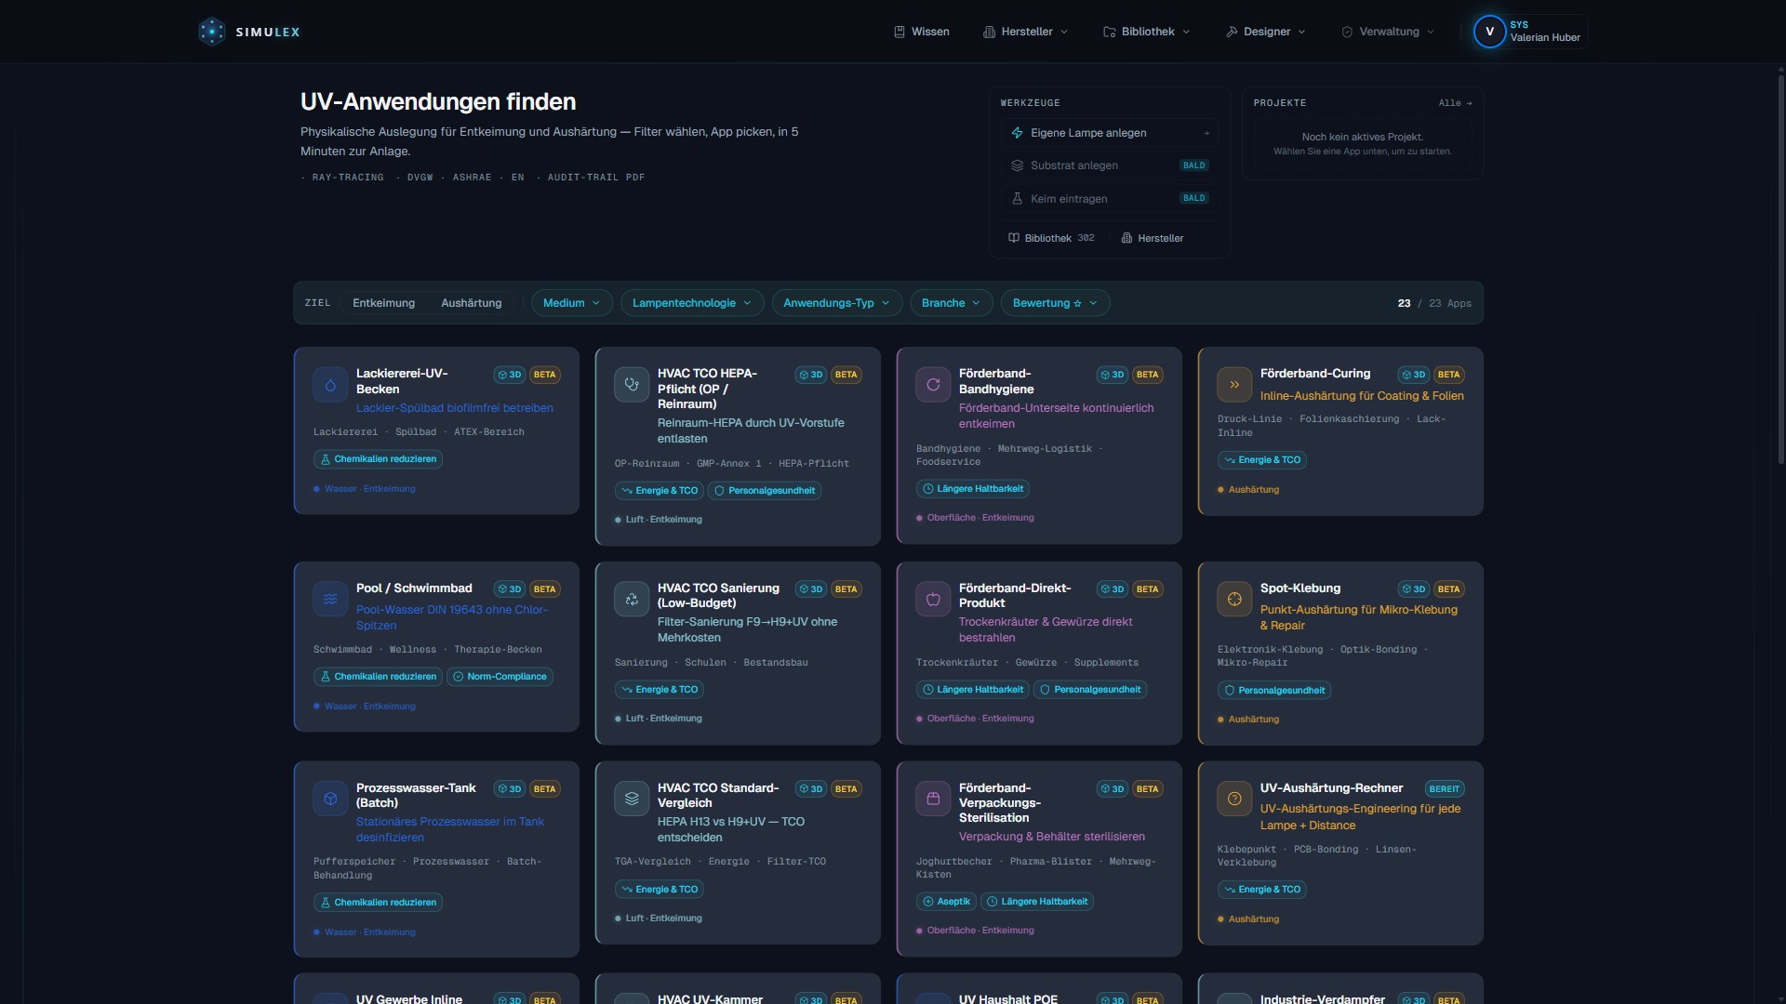Click the 3D badge on Lackiererei-UV-Becken
The height and width of the screenshot is (1004, 1786).
click(x=510, y=375)
